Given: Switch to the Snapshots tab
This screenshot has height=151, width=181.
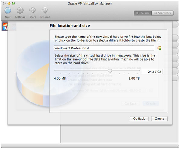Looking at the screenshot, I should [162, 13].
